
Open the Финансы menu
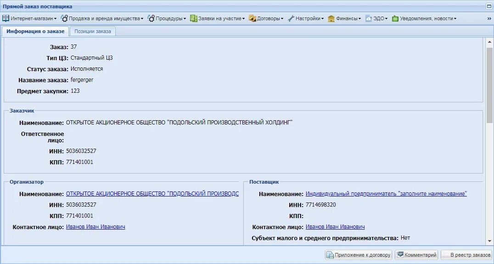[x=344, y=18]
